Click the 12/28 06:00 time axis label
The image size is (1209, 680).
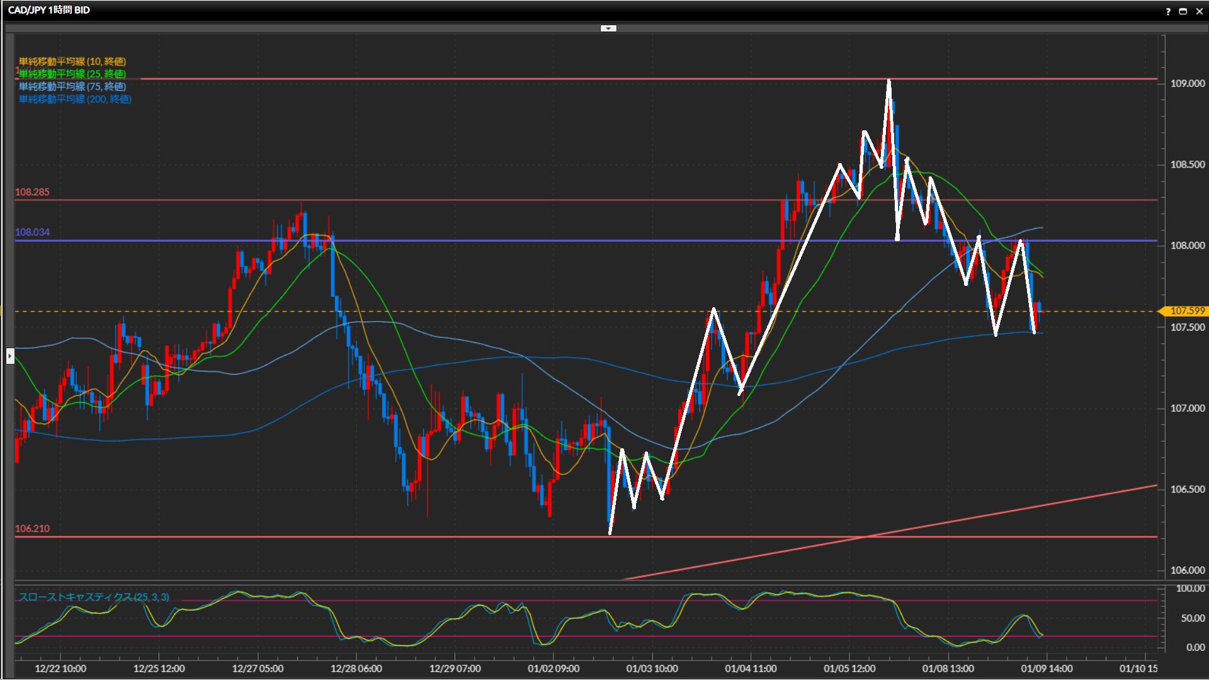[356, 669]
